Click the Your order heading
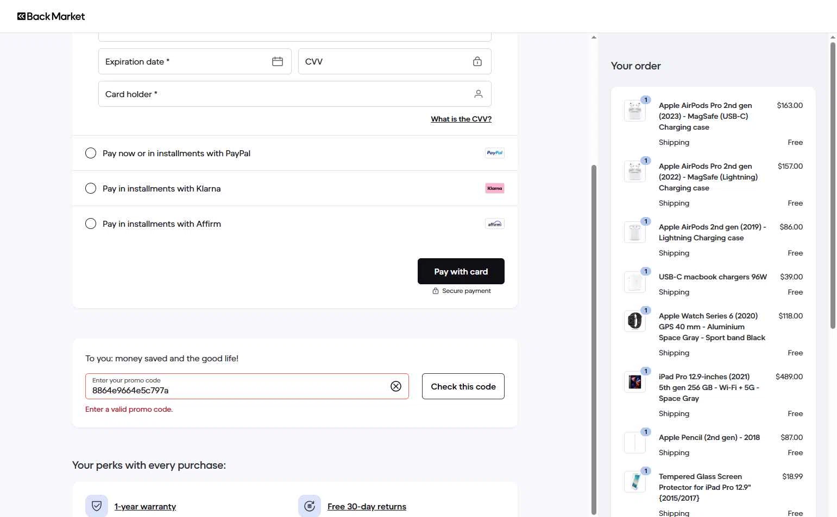This screenshot has width=837, height=517. tap(635, 66)
